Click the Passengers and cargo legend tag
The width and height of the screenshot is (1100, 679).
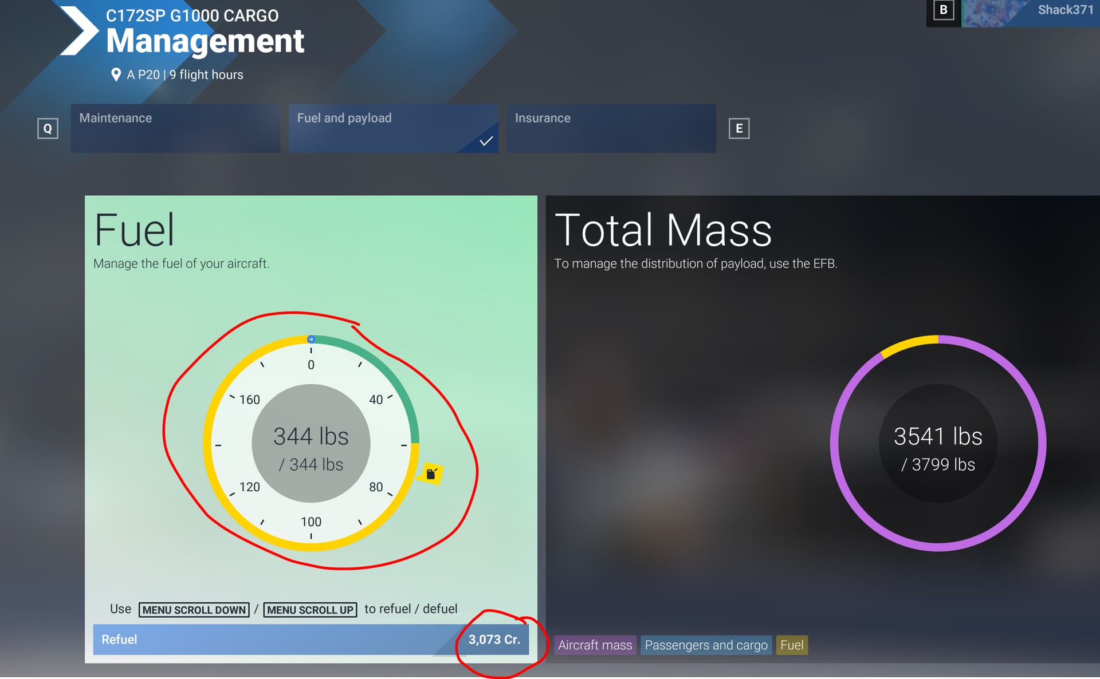pos(706,645)
